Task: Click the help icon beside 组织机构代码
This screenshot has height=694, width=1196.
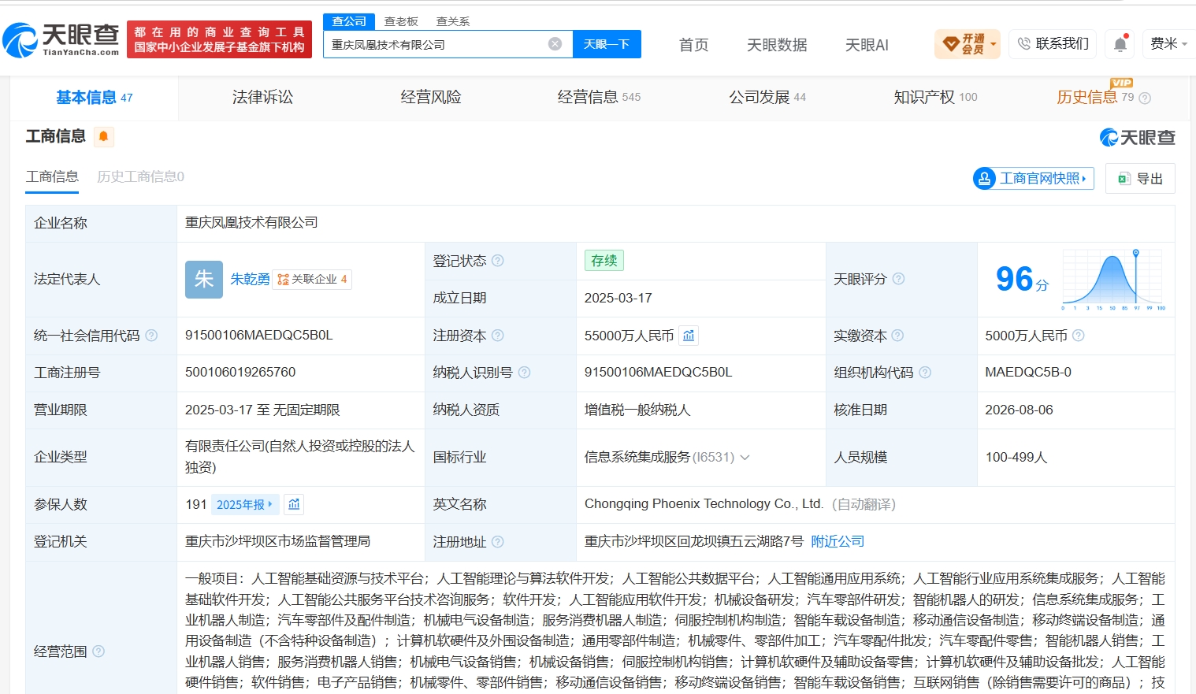Action: 925,373
